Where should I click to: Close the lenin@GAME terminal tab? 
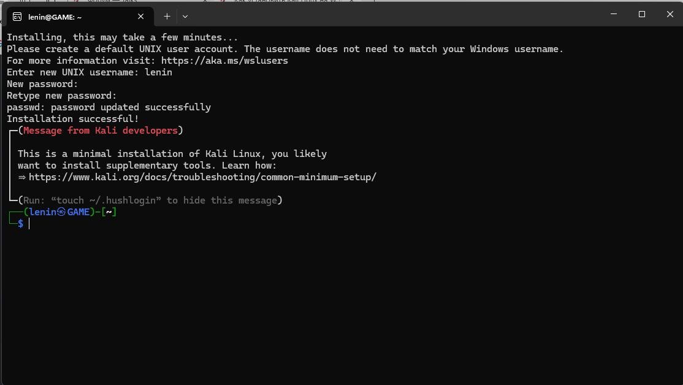tap(140, 17)
